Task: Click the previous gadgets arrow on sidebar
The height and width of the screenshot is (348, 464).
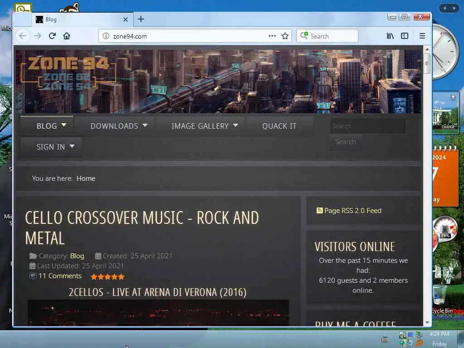Action: (x=445, y=8)
